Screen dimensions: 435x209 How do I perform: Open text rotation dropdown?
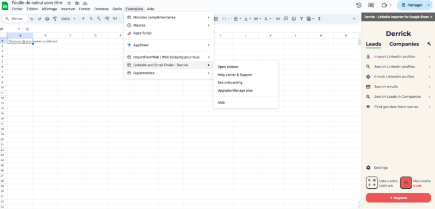point(268,19)
